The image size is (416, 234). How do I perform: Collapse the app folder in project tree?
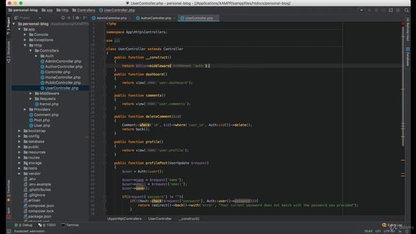(19, 29)
